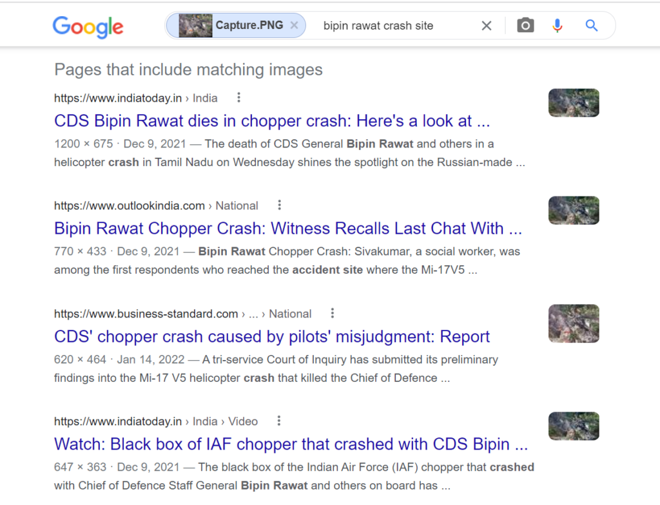
Task: Open three-dot menu for India Today Video result
Action: pyautogui.click(x=279, y=421)
